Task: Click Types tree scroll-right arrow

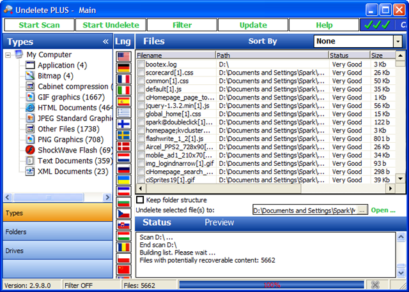Action: 107,197
